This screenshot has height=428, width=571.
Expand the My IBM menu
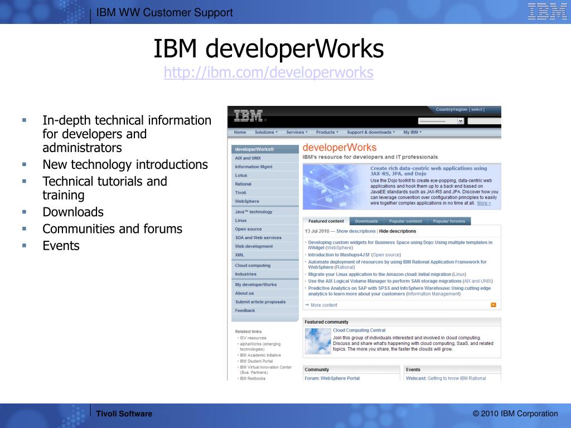point(412,132)
